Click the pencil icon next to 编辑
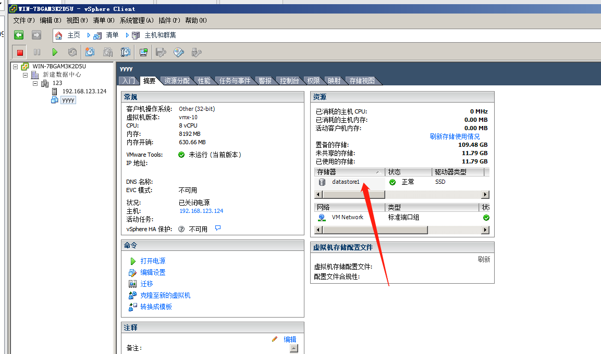Screen dimensions: 601x354 pos(274,339)
